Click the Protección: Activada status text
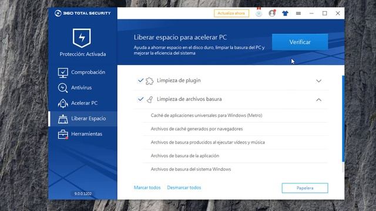The width and height of the screenshot is (376, 211). 83,54
